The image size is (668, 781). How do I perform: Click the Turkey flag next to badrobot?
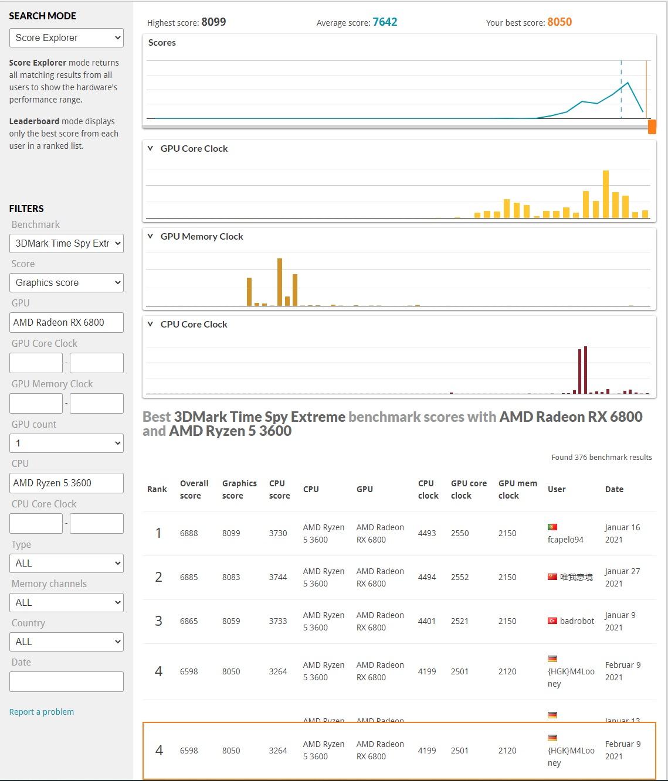pos(552,621)
